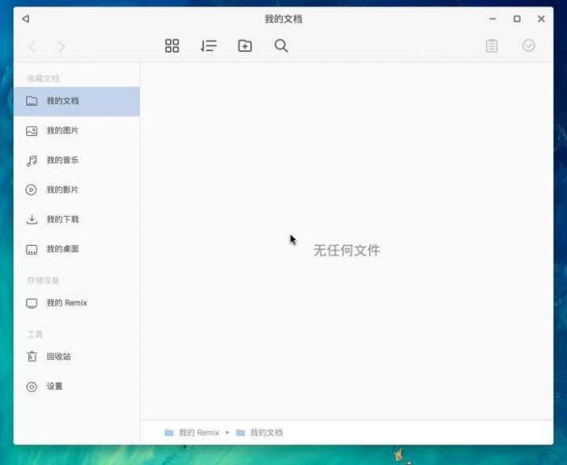Open 我的图片 in the sidebar

(77, 131)
